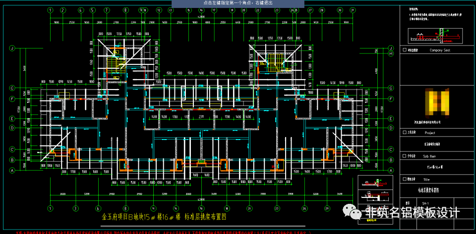The image size is (476, 234).
Task: Select axis bubble 14
Action: 176,208
